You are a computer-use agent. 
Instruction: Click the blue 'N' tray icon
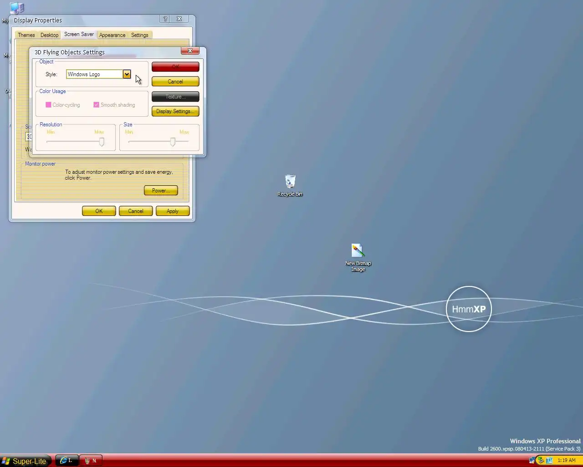point(549,460)
